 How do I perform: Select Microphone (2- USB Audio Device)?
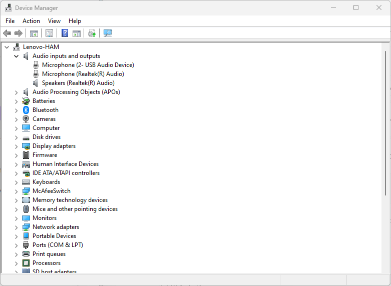click(88, 65)
